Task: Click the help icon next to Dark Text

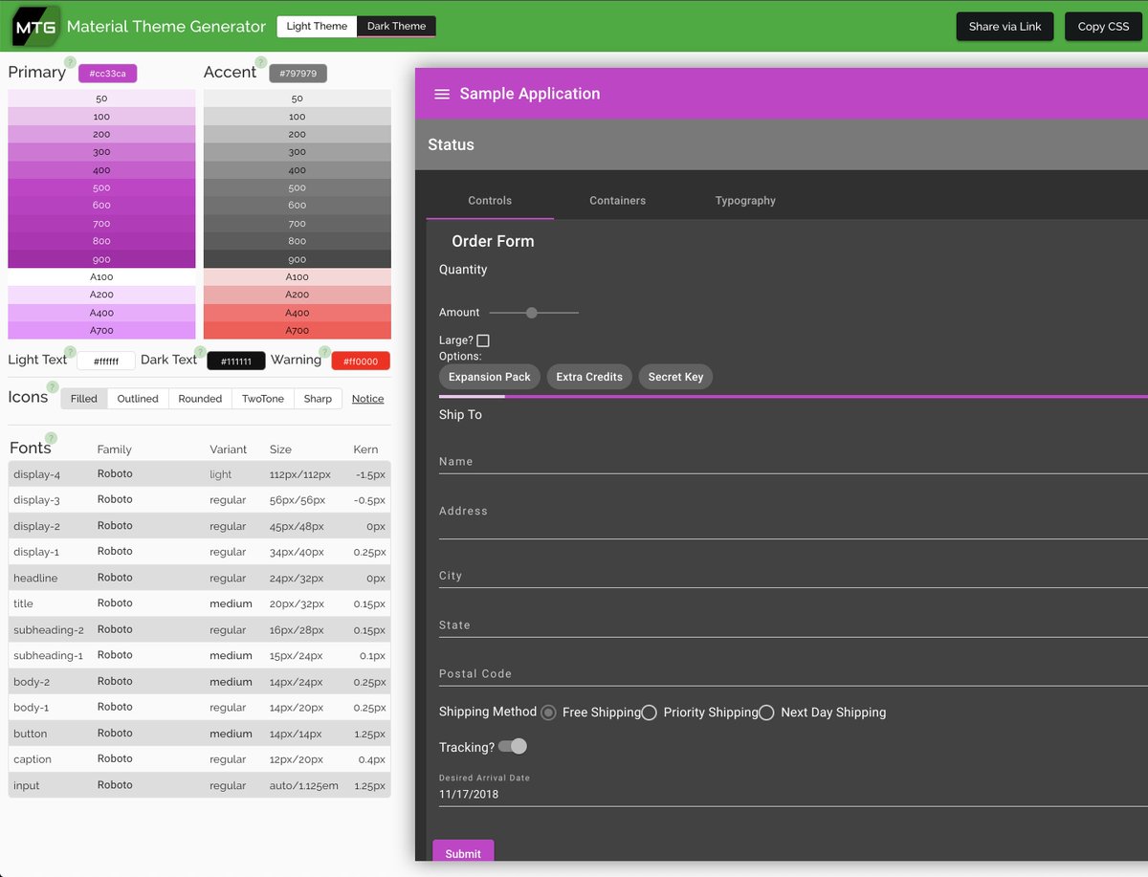Action: pos(200,352)
